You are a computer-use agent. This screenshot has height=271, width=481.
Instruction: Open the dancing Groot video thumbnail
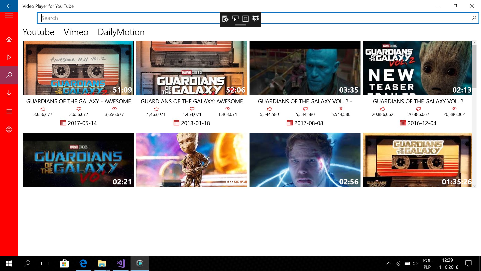pyautogui.click(x=192, y=160)
